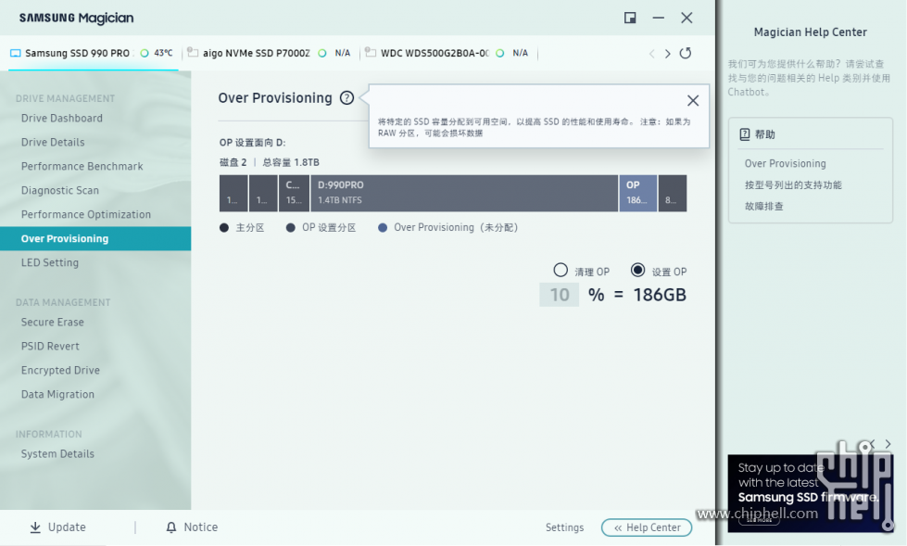
Task: Select the 设置 OP radio button
Action: pos(637,271)
